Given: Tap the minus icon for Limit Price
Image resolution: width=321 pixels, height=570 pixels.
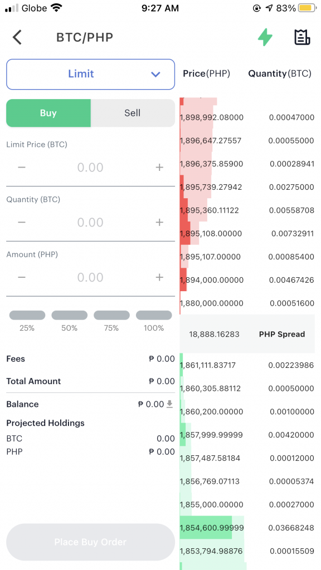Looking at the screenshot, I should point(22,167).
